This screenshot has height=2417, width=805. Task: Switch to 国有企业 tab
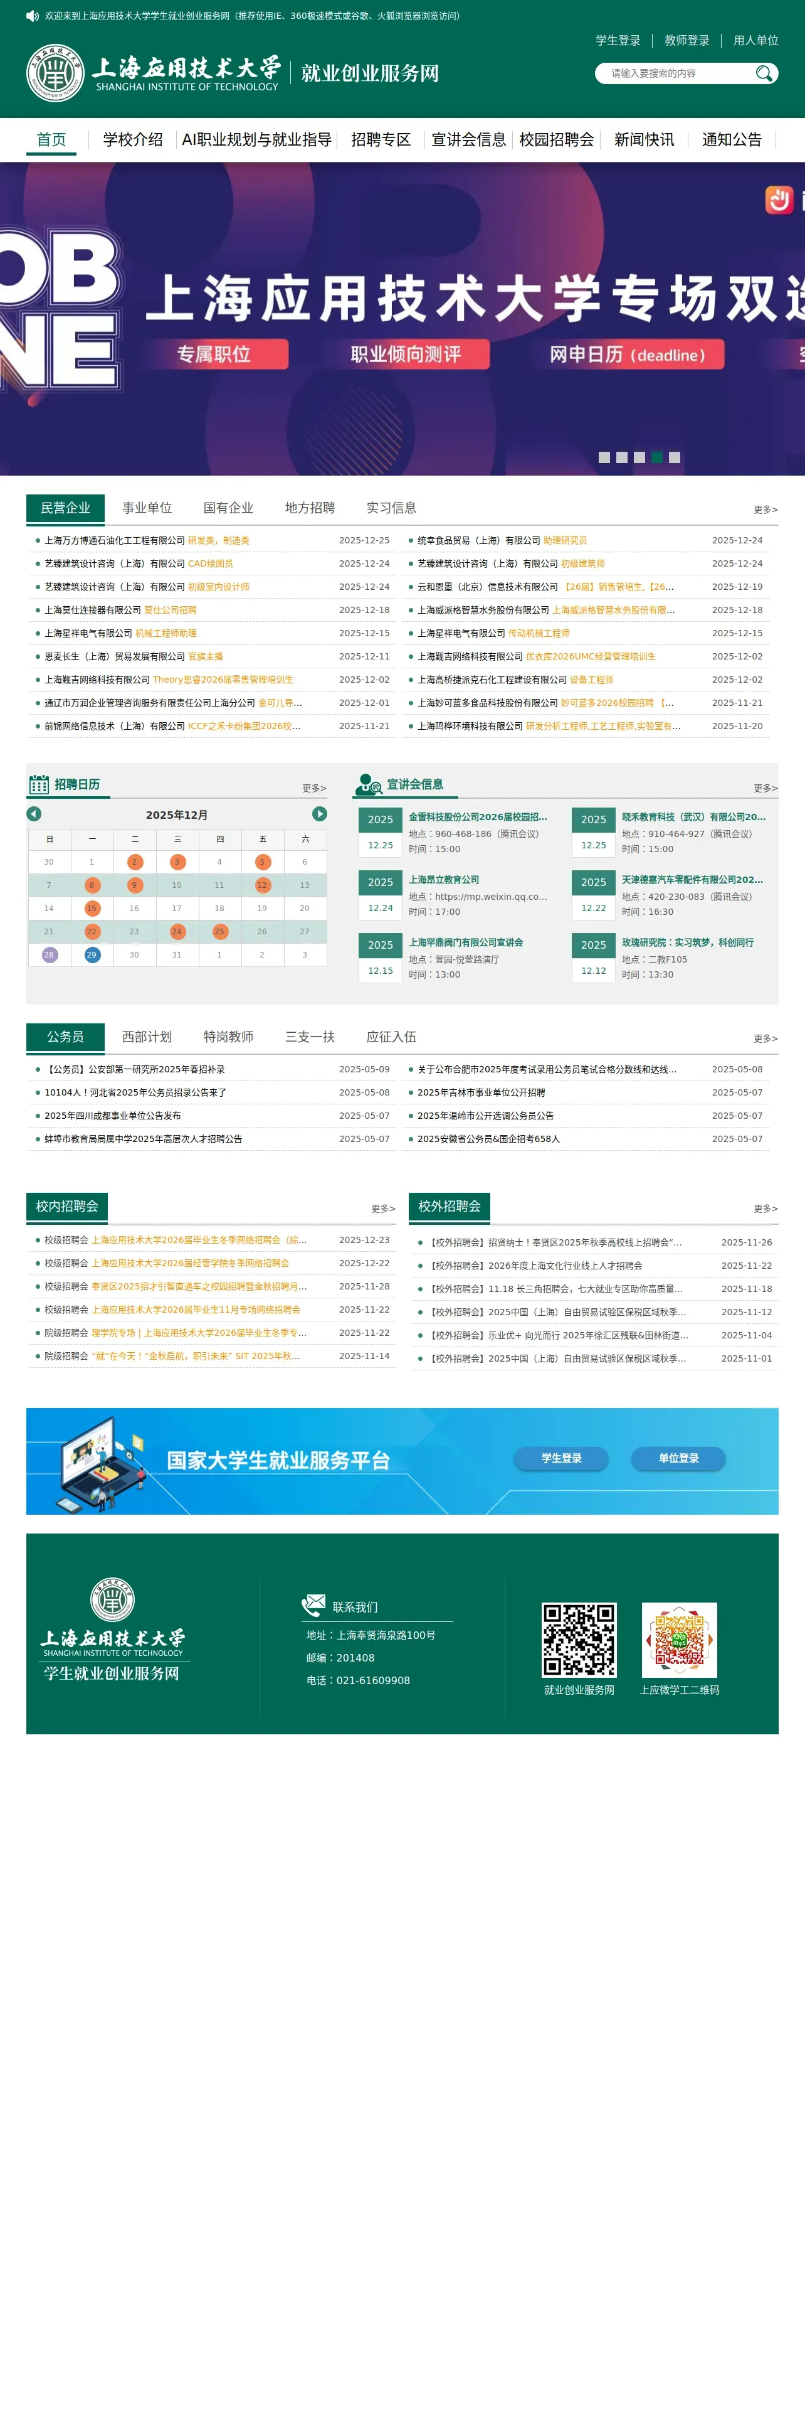click(229, 508)
